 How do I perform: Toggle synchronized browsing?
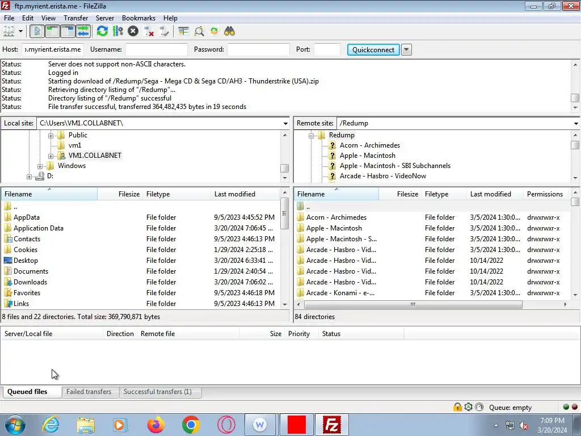pos(214,32)
